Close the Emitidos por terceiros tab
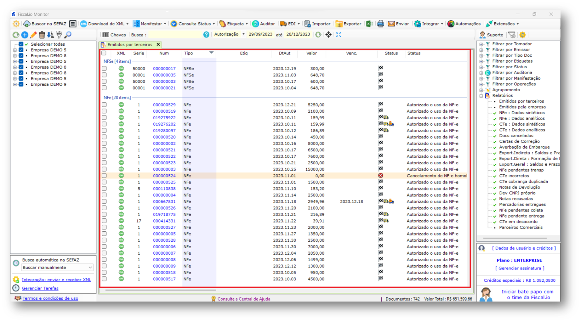The image size is (581, 322). point(158,45)
